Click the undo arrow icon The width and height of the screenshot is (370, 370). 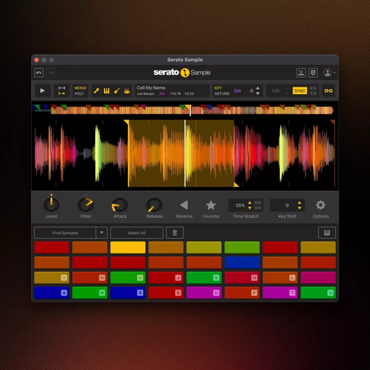click(39, 73)
